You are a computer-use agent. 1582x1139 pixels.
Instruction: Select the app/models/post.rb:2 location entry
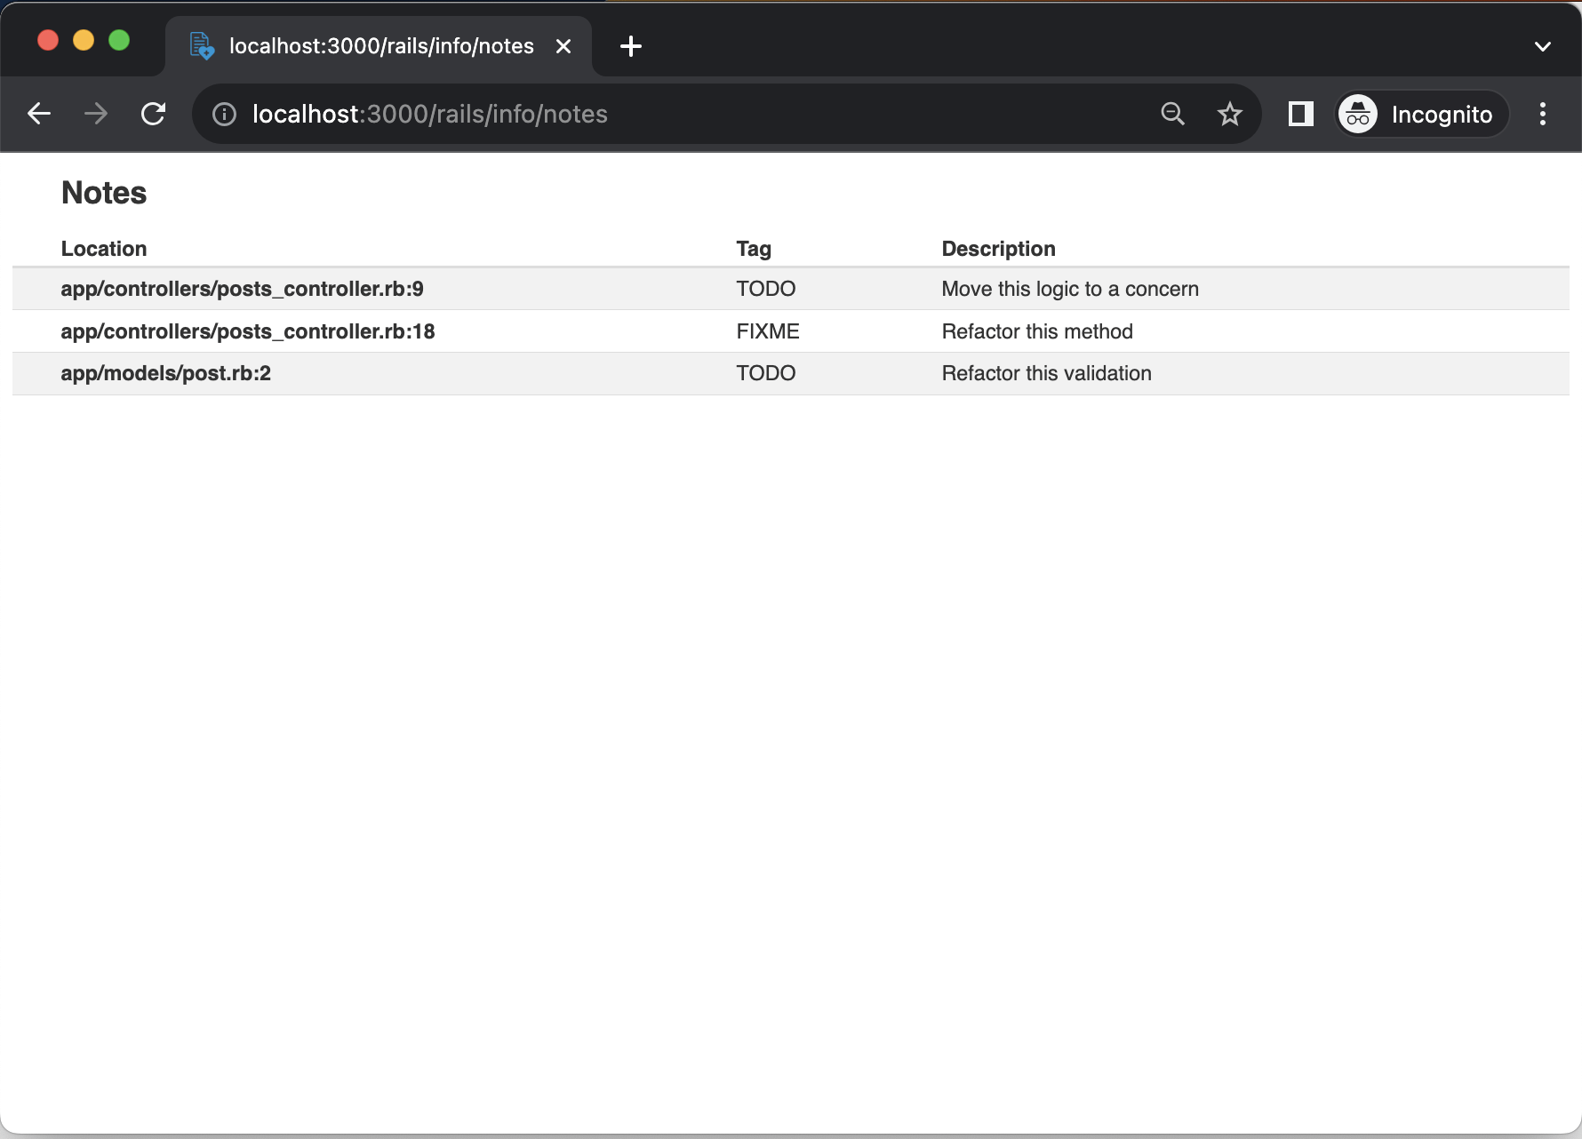(x=165, y=373)
